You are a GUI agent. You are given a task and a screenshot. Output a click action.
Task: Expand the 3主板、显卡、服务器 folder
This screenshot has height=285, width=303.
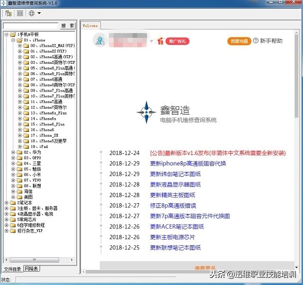click(6, 208)
